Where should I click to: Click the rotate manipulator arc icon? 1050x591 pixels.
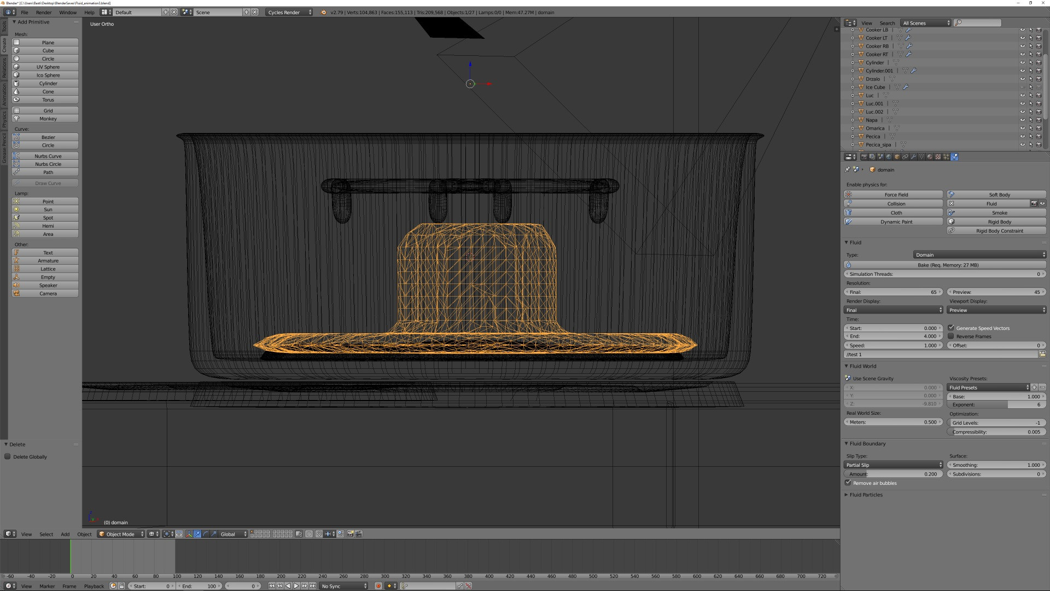point(206,534)
